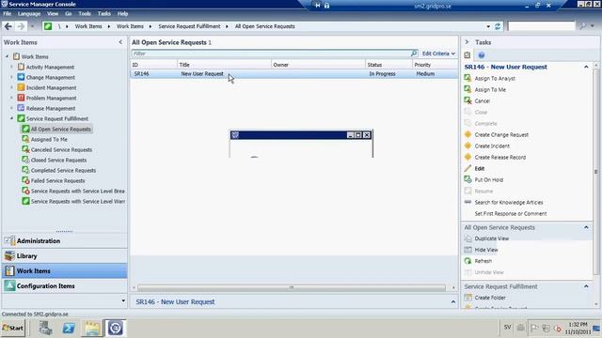
Task: Collapse the All Open Service Requests tasks section
Action: pyautogui.click(x=586, y=227)
